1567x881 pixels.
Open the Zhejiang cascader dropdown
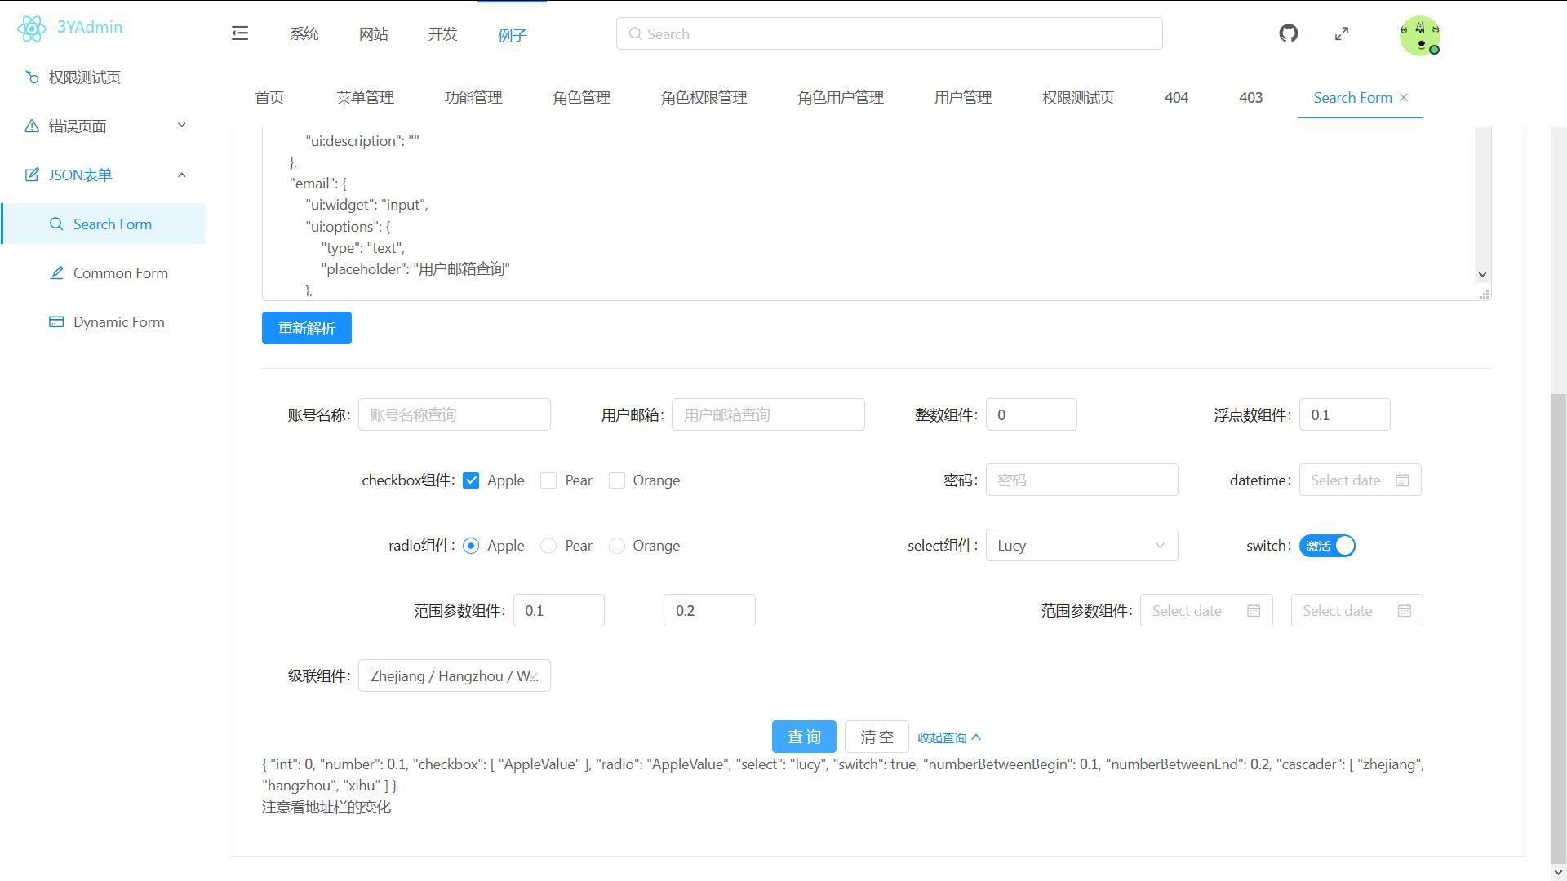(x=454, y=676)
